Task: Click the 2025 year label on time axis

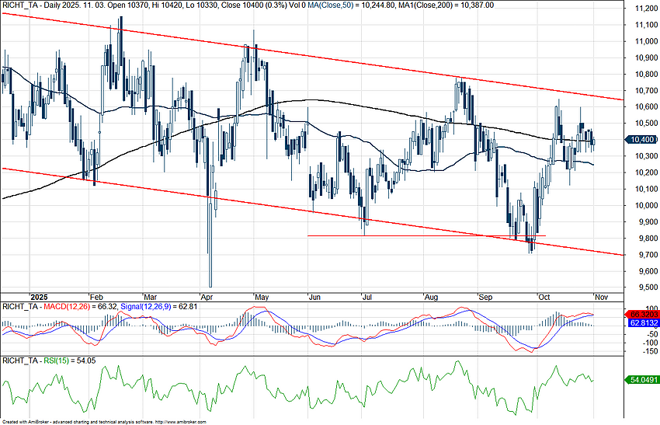Action: 39,297
